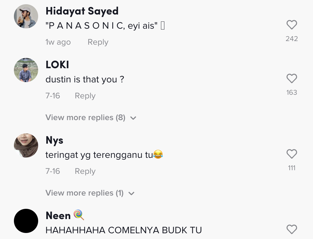Select the 242 like count

[292, 39]
